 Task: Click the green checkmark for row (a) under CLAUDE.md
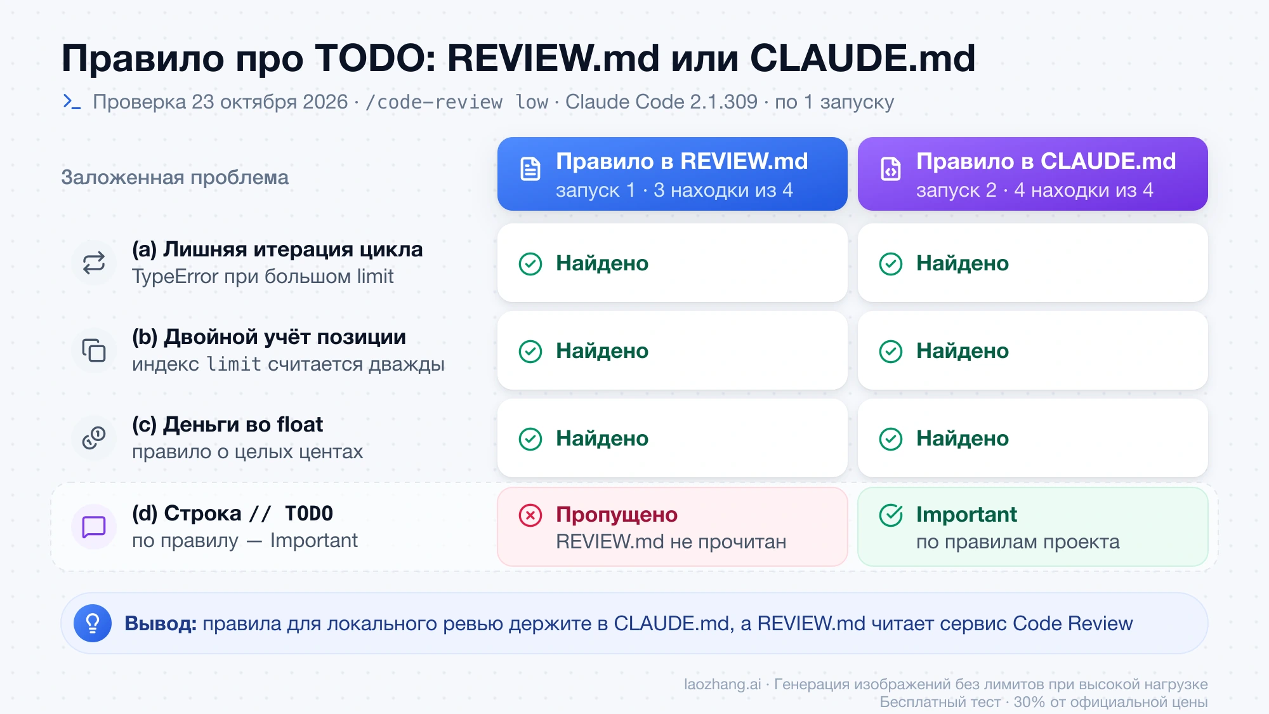point(891,263)
